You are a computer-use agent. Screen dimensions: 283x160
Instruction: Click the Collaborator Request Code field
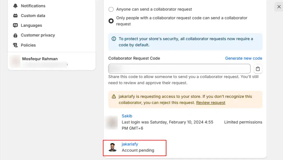click(179, 69)
